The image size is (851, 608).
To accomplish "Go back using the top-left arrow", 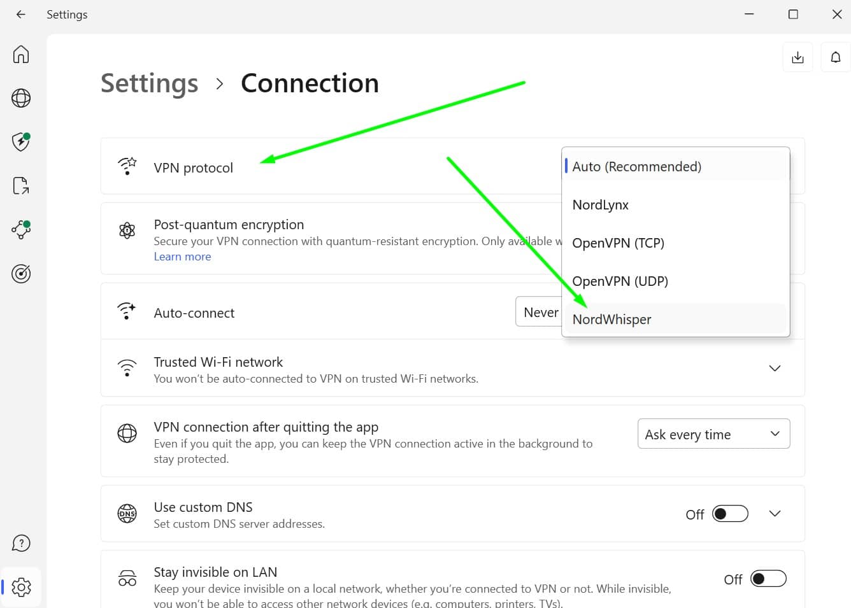I will pyautogui.click(x=21, y=14).
